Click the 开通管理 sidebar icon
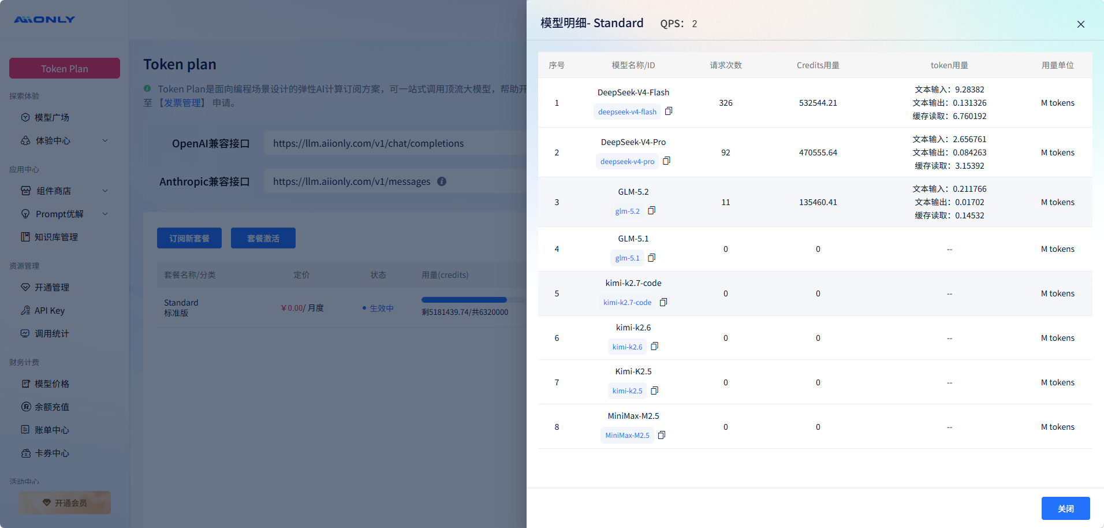The width and height of the screenshot is (1104, 528). 25,287
